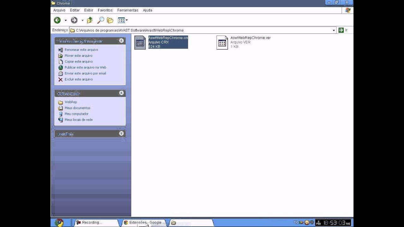Click Copiar este arquivo link

(x=79, y=62)
